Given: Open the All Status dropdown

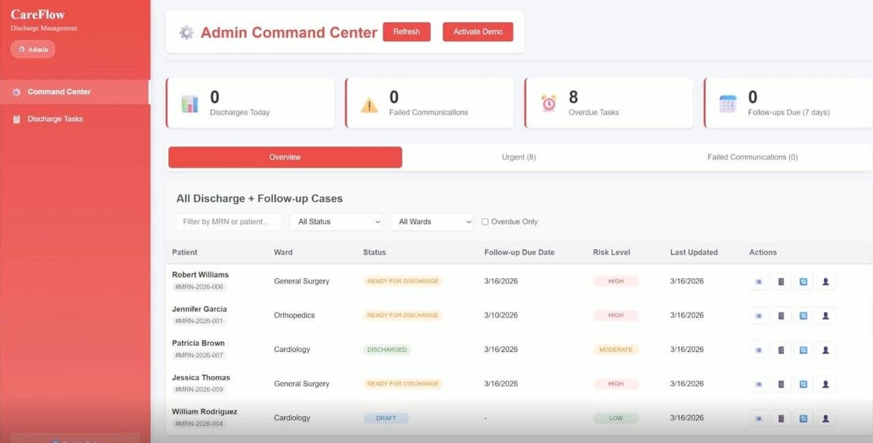Looking at the screenshot, I should pos(336,221).
